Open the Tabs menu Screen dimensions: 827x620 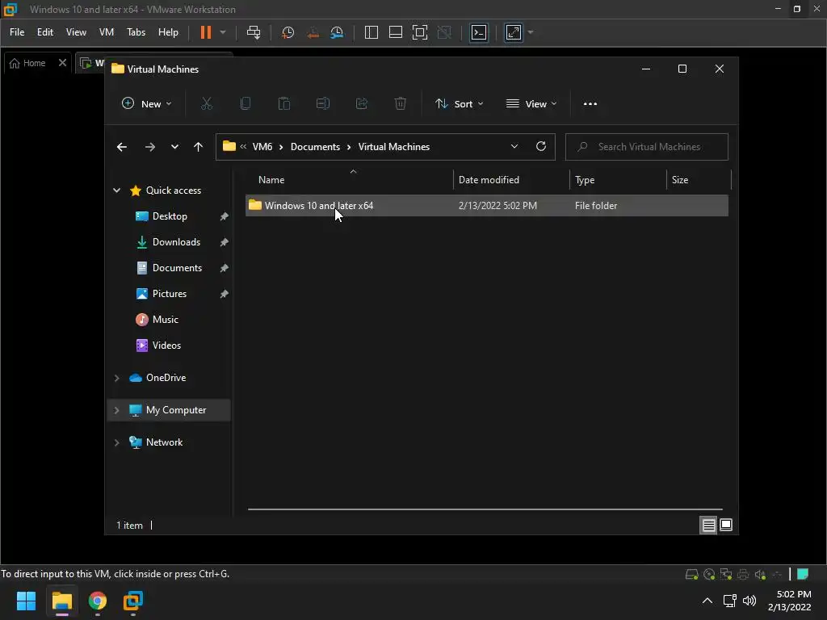coord(136,32)
